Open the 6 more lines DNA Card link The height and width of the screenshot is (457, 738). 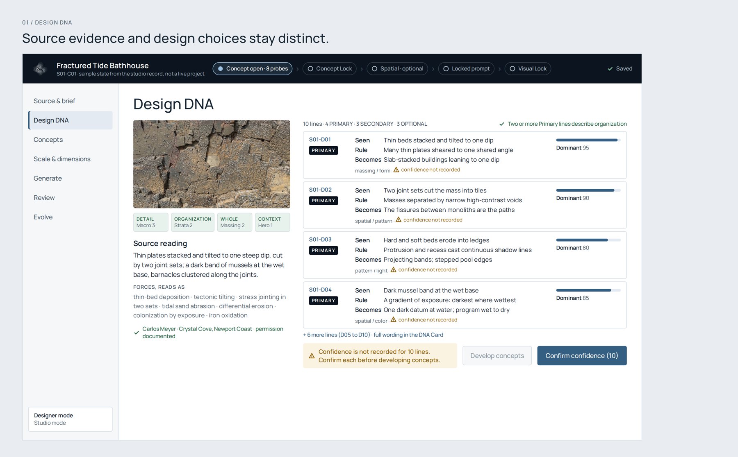click(373, 335)
